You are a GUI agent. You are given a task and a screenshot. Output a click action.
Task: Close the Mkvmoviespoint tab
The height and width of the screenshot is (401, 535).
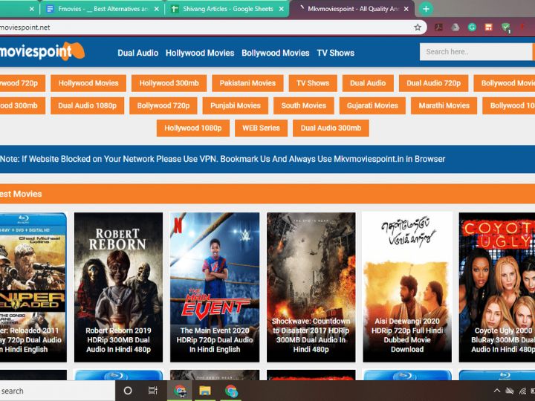[x=406, y=9]
